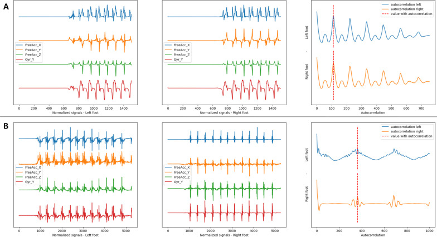Viewport: 437px width, 237px height.
Task: Select FreeAcc_Z legend entry in panel B left foot plot
Action: click(x=29, y=177)
